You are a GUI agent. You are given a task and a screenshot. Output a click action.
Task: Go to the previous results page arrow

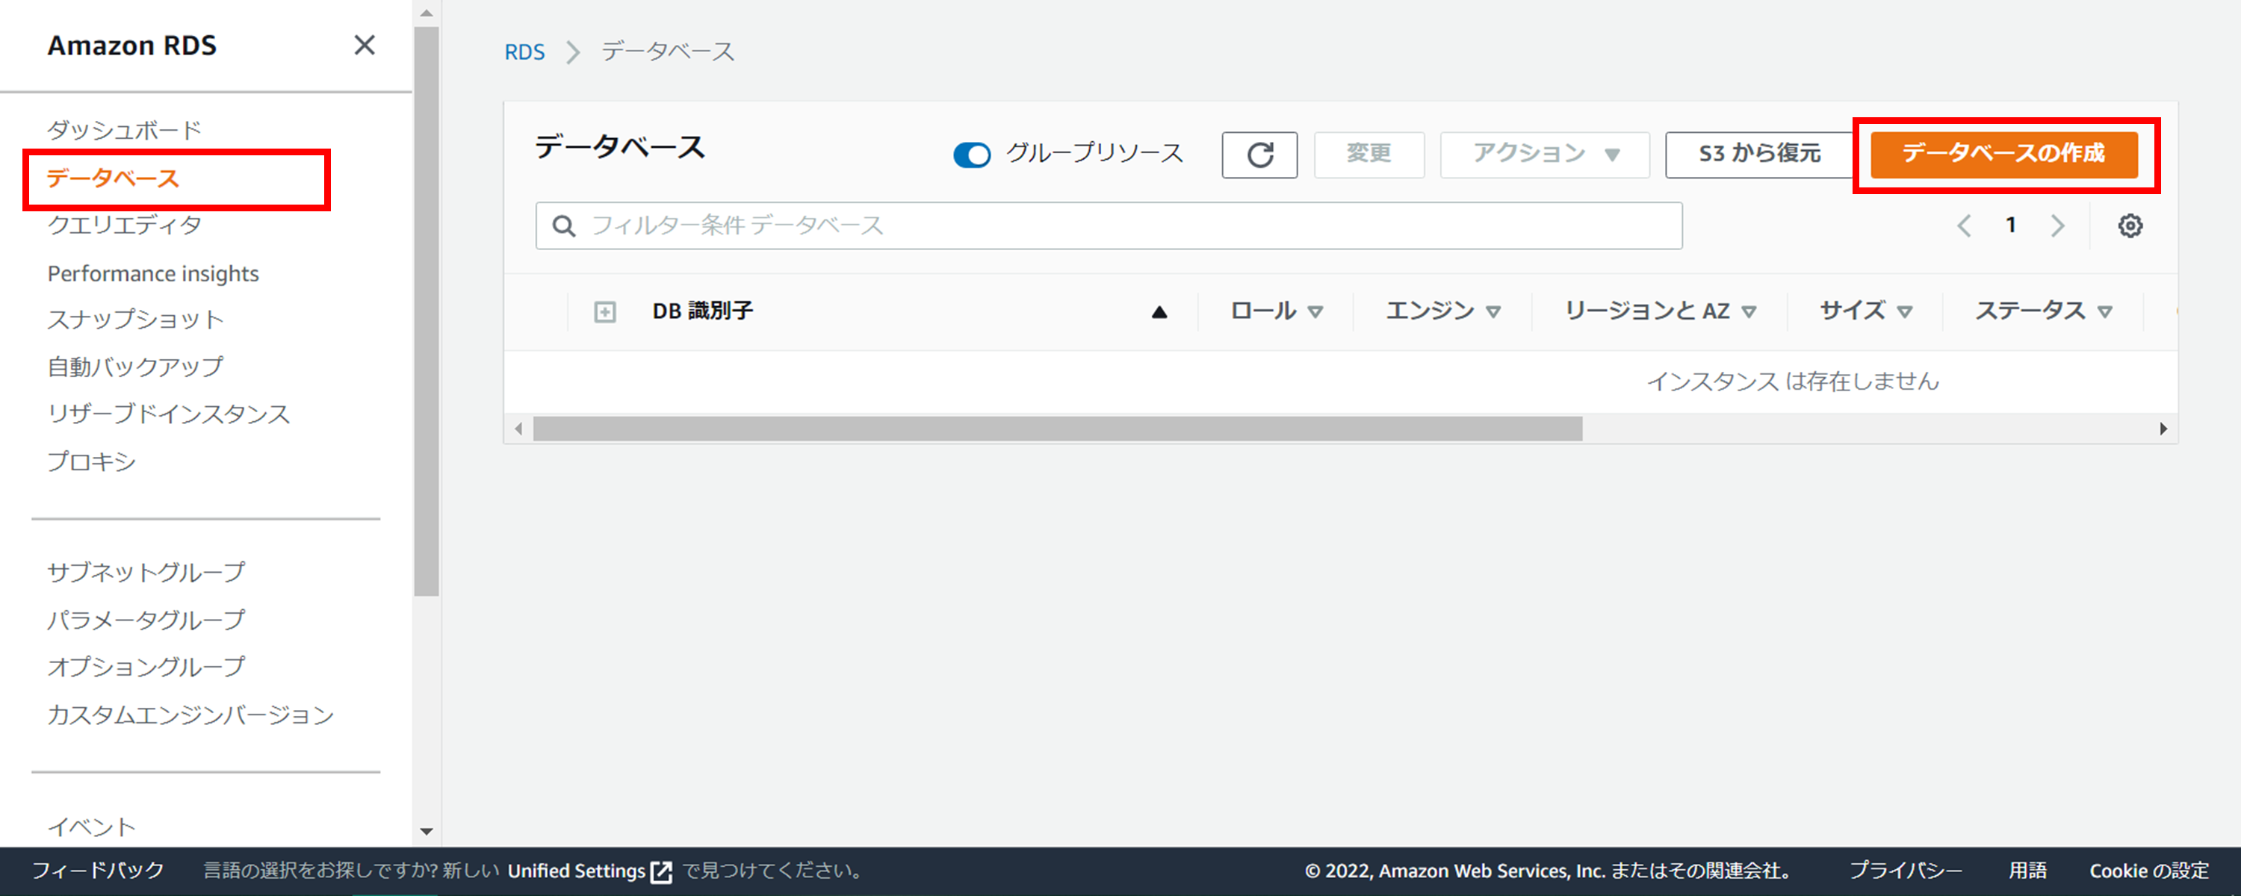tap(1965, 225)
